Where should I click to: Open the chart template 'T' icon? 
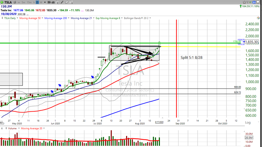49,2
